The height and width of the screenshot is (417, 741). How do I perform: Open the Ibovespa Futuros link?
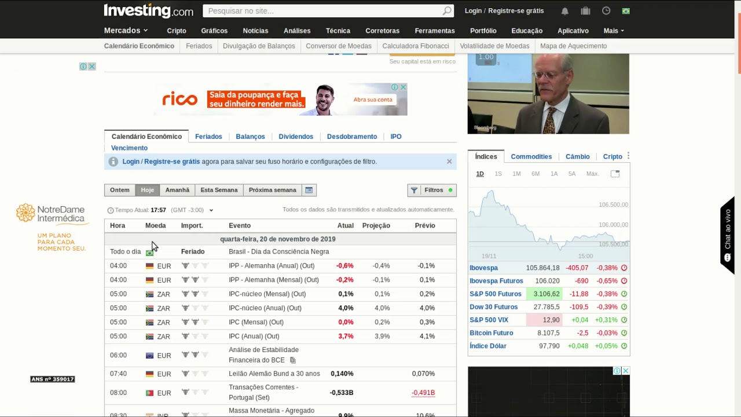click(x=496, y=281)
